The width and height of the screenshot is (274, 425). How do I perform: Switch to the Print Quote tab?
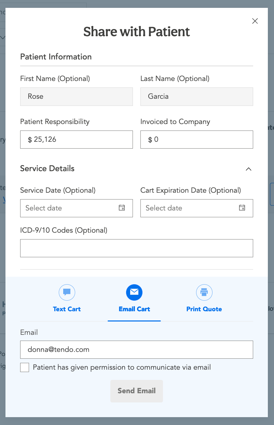204,309
